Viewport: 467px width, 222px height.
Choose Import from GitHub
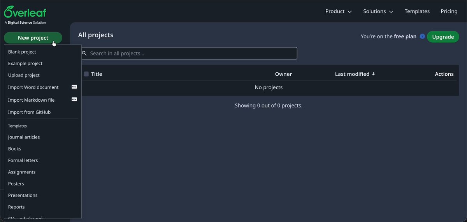[x=30, y=112]
